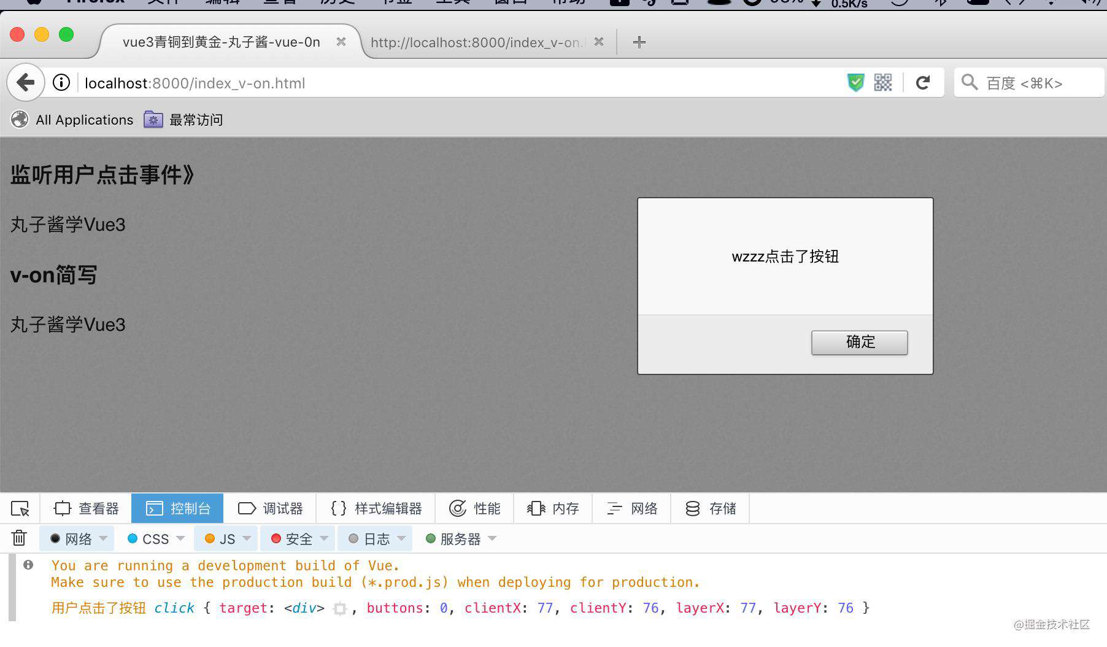Open the 网络 network devtools tab

(x=631, y=508)
